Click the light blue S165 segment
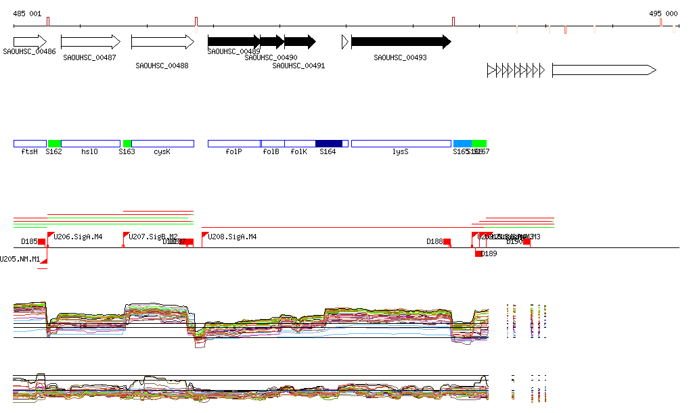The image size is (693, 413). pos(462,143)
